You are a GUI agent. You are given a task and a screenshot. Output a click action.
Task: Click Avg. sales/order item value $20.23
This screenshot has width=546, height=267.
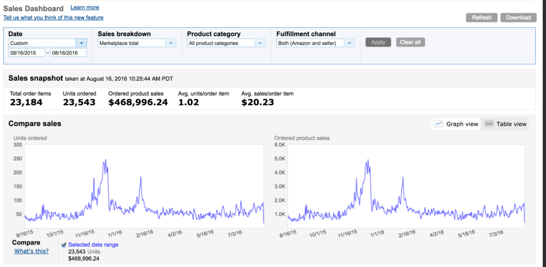258,102
